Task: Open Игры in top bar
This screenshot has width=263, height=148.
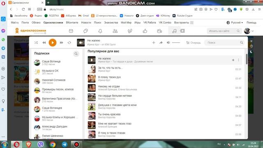Action: coord(137,23)
